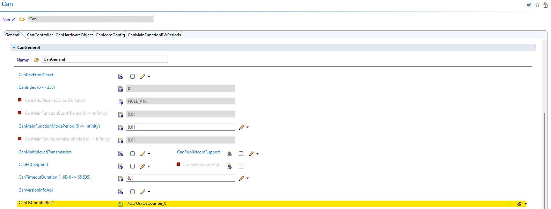Viewport: 551px width, 209px height.
Task: Open the CanOsCounterRef row dropdown arrow
Action: coord(526,204)
